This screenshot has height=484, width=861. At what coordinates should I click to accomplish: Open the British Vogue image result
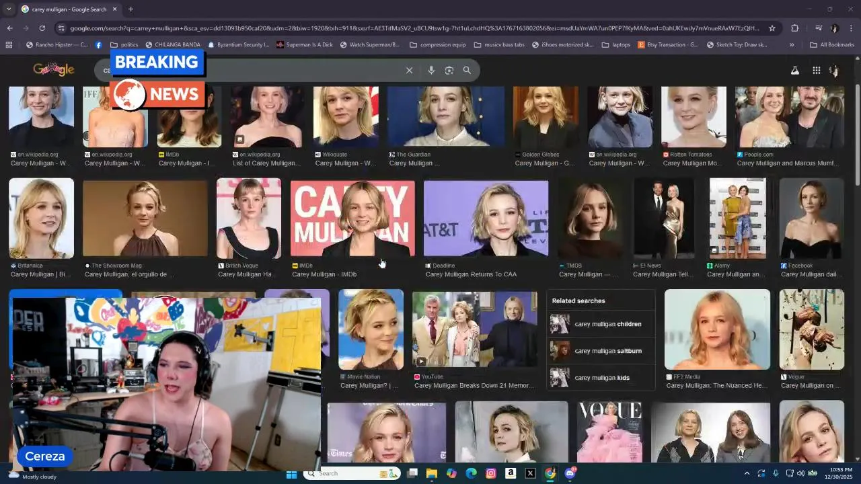tap(249, 218)
